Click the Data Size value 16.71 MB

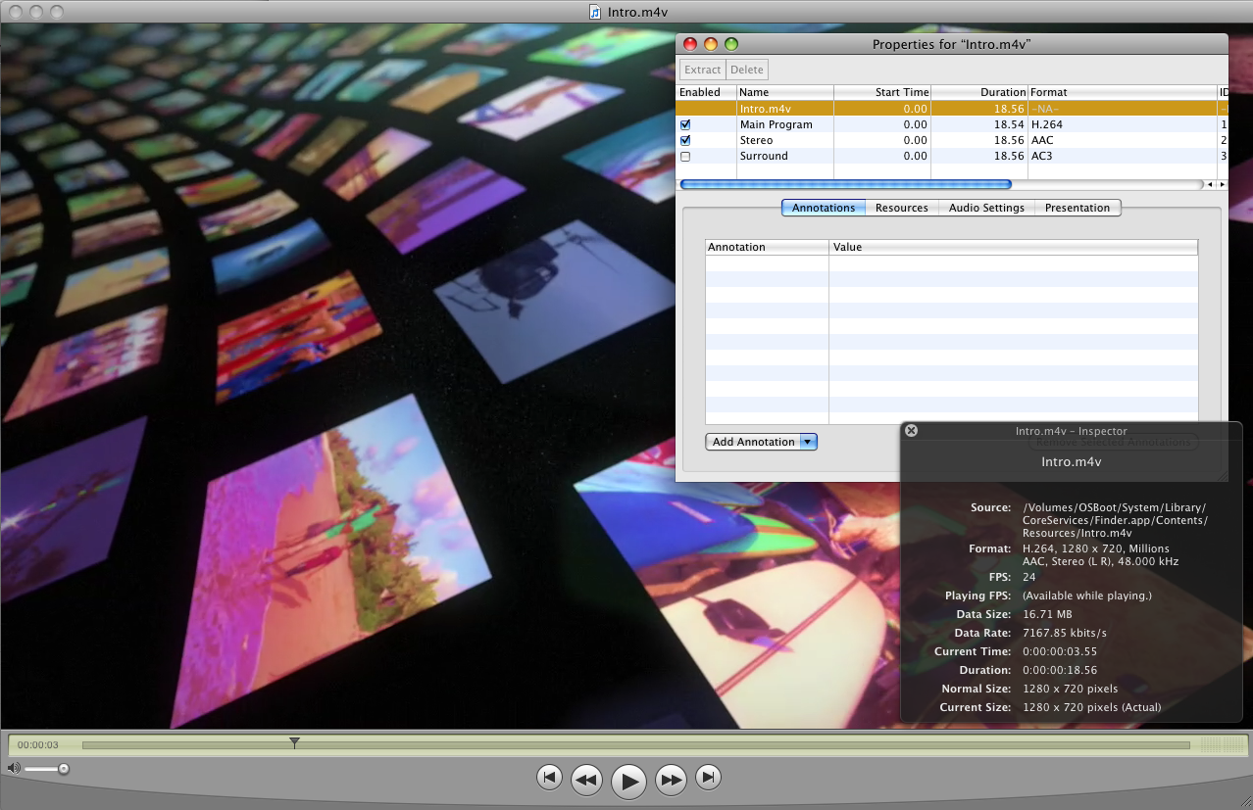[1047, 614]
